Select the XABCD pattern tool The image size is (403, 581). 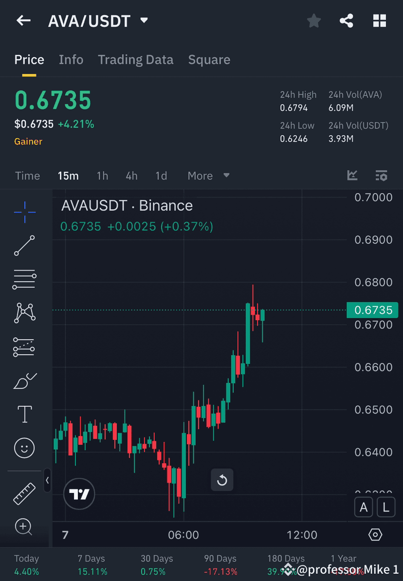pyautogui.click(x=24, y=313)
